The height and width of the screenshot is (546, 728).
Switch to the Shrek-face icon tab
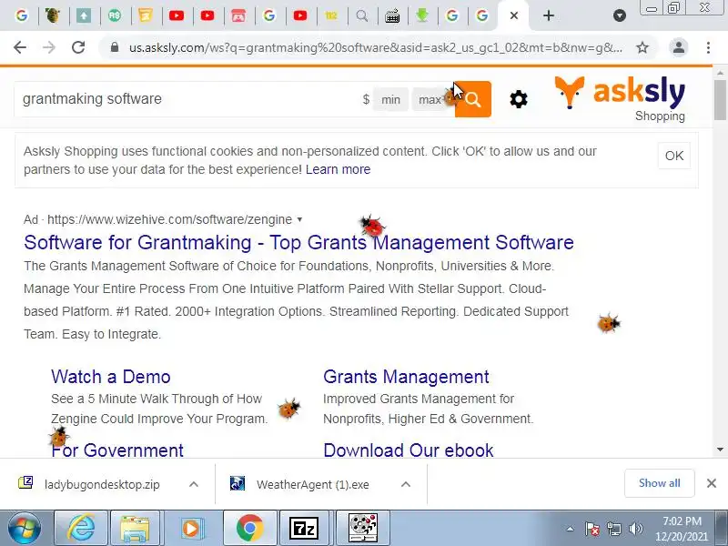coord(53,15)
